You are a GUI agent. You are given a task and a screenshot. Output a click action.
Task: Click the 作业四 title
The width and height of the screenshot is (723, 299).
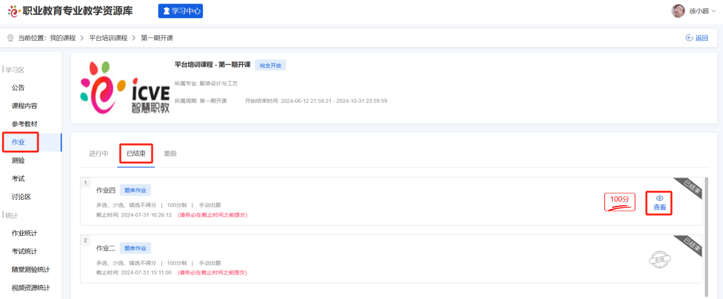click(106, 190)
